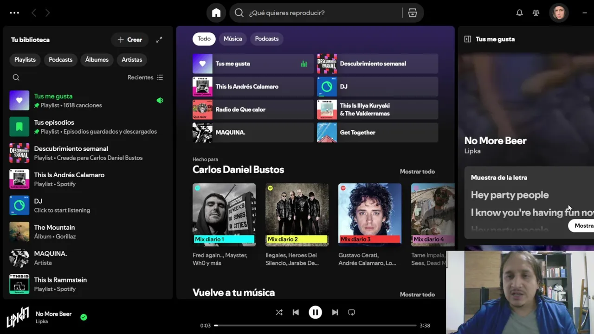This screenshot has height=334, width=594.
Task: Open Descubrimiento semanal in library list
Action: pos(87,153)
